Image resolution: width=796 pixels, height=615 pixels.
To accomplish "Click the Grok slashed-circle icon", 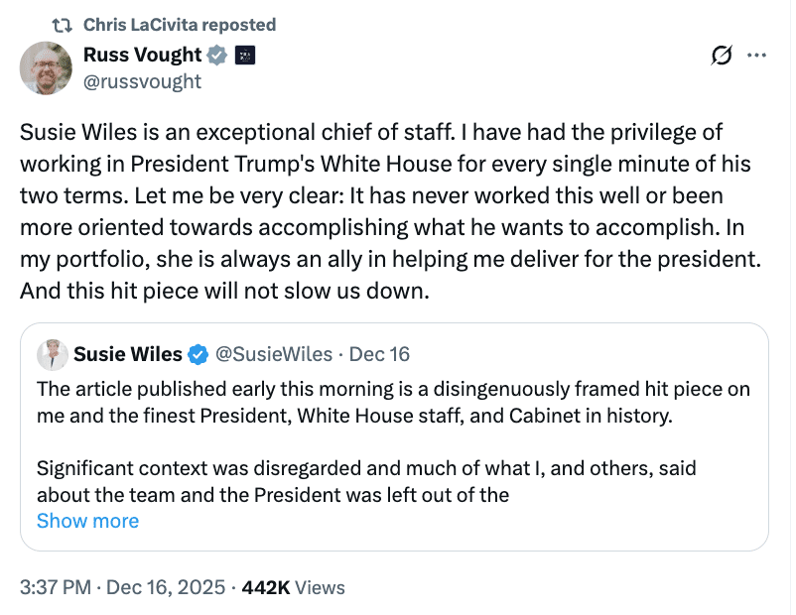I will point(722,57).
